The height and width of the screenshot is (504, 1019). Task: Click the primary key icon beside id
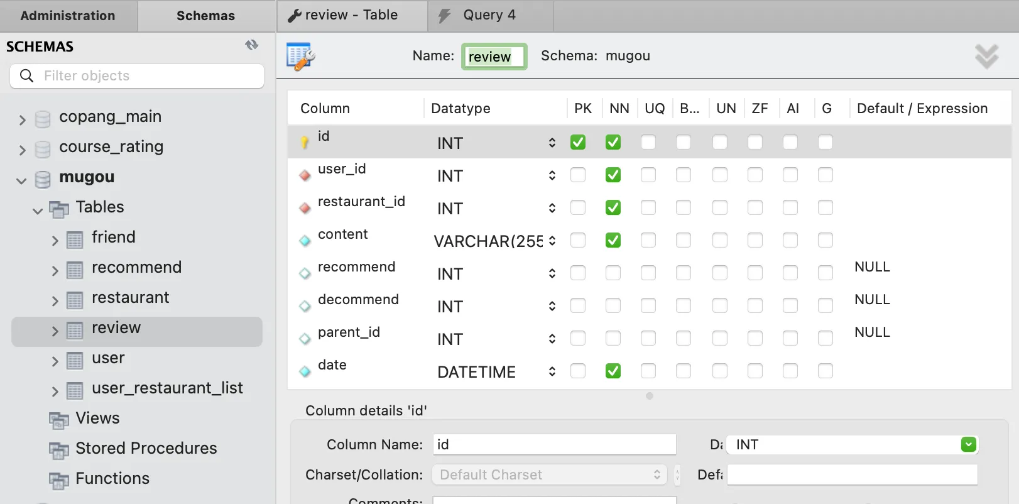pyautogui.click(x=305, y=143)
